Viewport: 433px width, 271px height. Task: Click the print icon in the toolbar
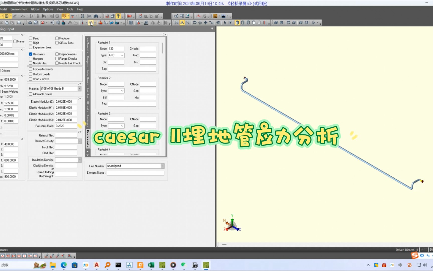(x=19, y=23)
